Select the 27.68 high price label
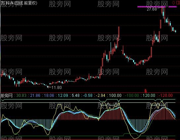 152,9
